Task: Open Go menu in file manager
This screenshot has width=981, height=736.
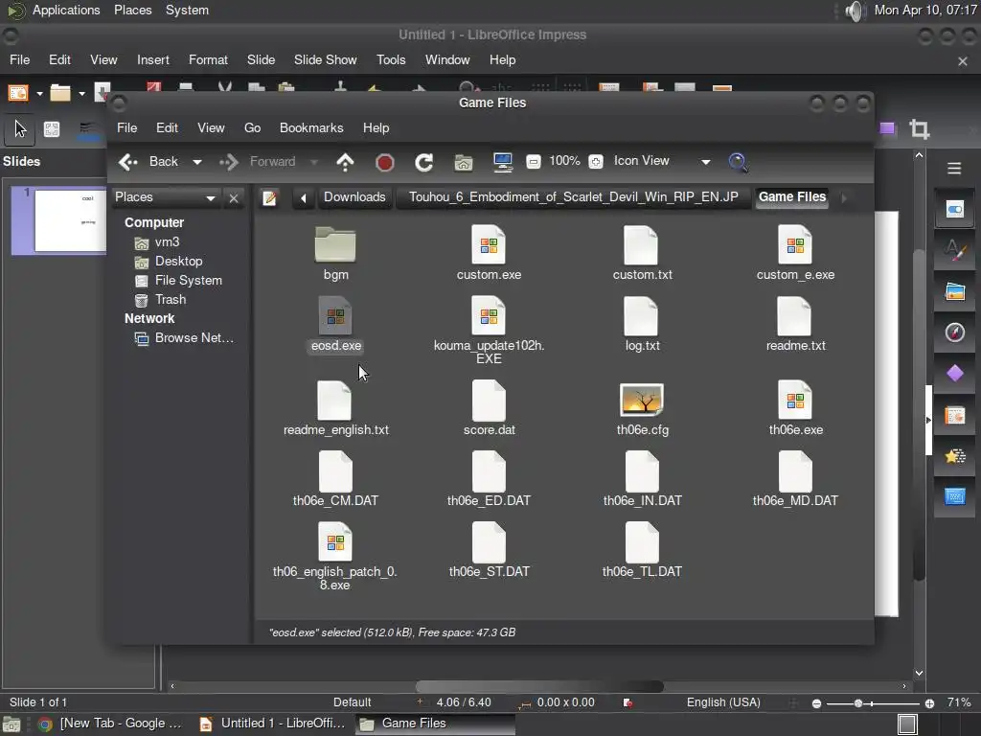Action: tap(252, 127)
